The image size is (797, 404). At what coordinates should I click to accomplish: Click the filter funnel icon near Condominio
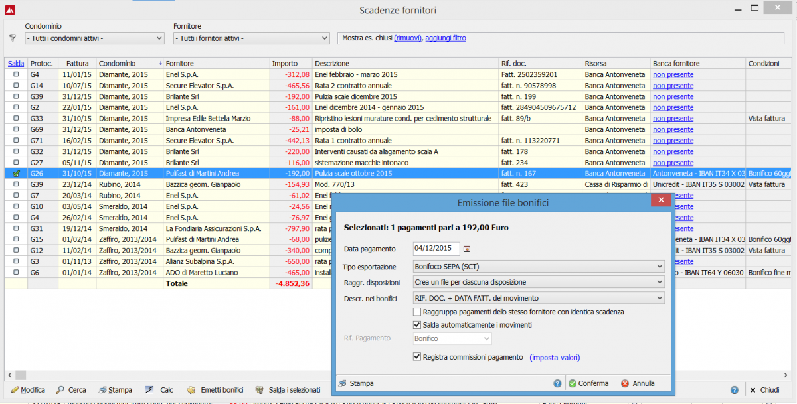(13, 38)
